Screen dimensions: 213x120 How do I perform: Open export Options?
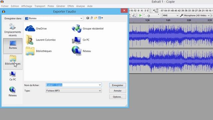point(117,97)
